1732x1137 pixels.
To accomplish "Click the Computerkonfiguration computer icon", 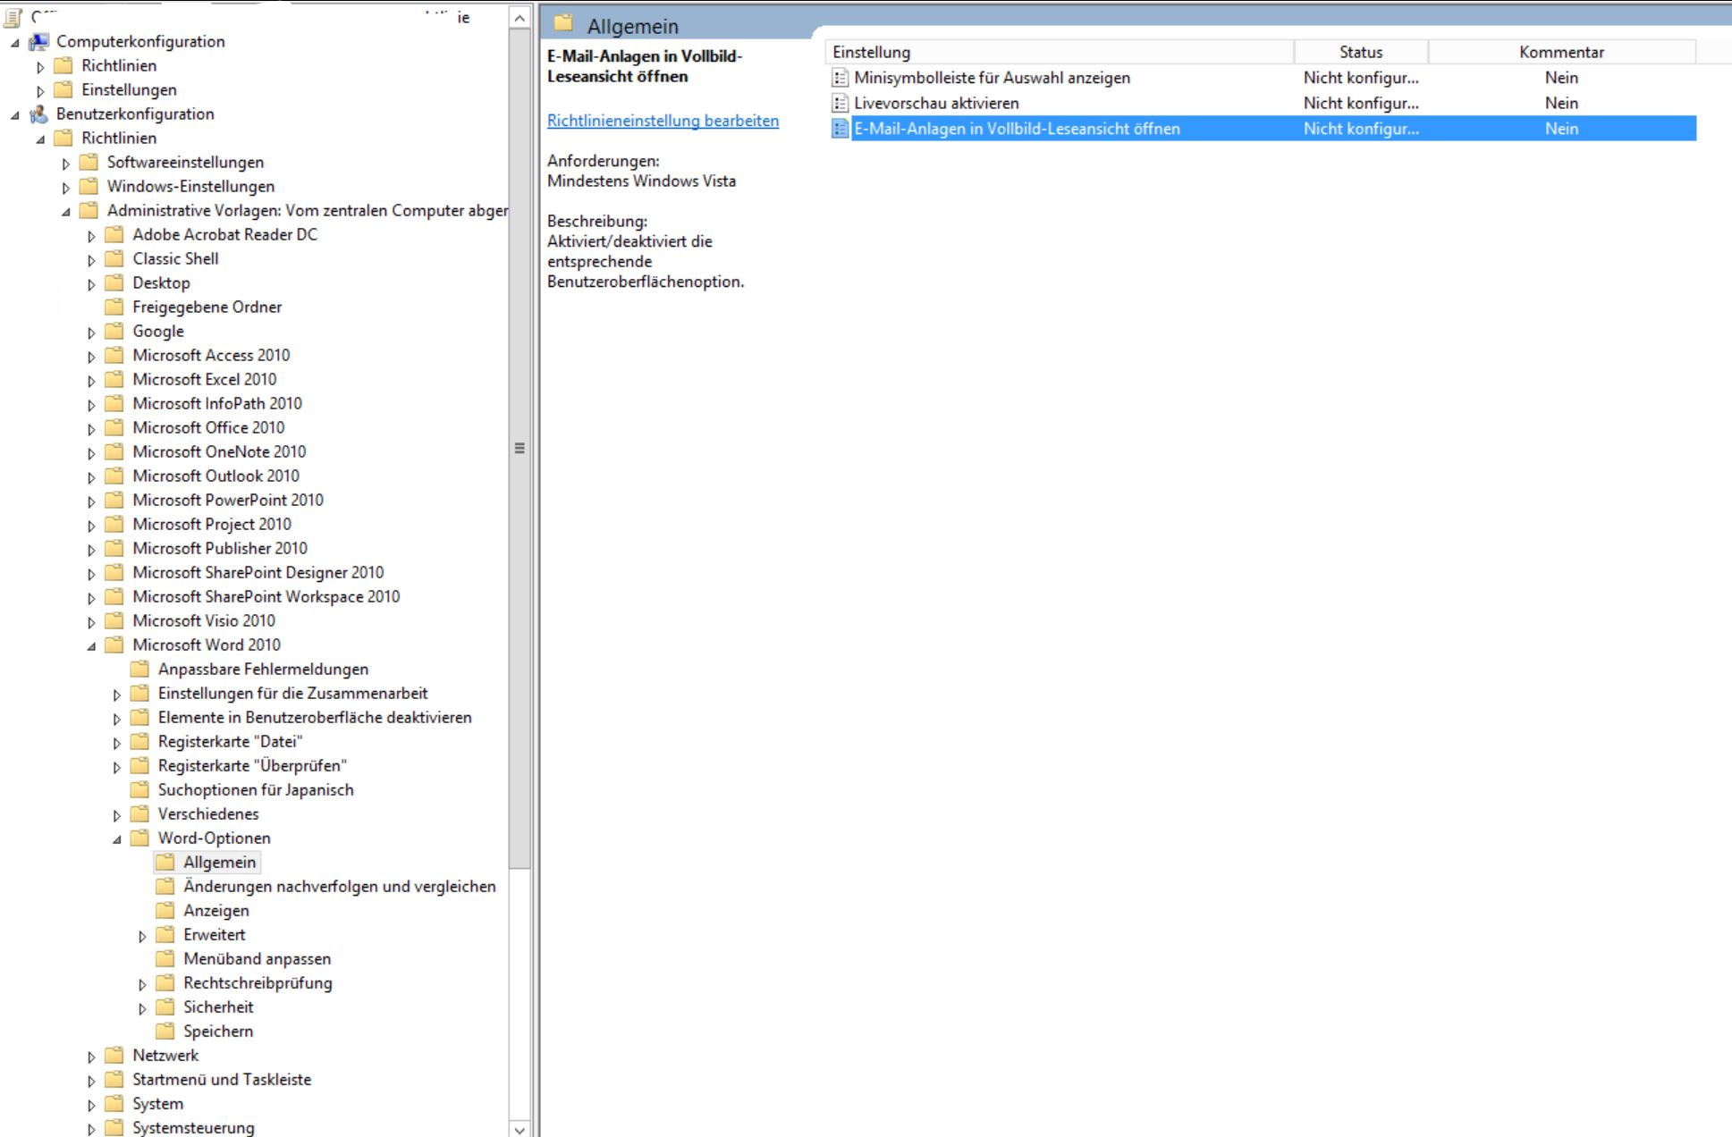I will (x=38, y=42).
